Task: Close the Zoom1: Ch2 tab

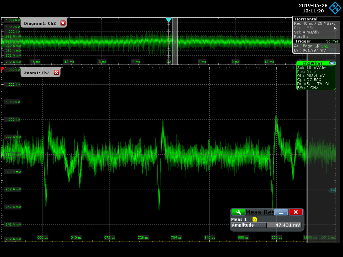Action: 56,73
